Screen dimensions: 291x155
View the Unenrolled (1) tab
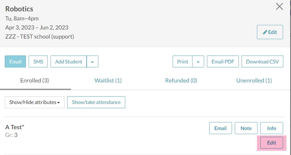click(254, 80)
